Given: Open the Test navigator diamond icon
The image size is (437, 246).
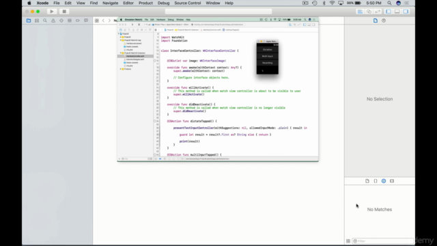Looking at the screenshot, I should [61, 20].
